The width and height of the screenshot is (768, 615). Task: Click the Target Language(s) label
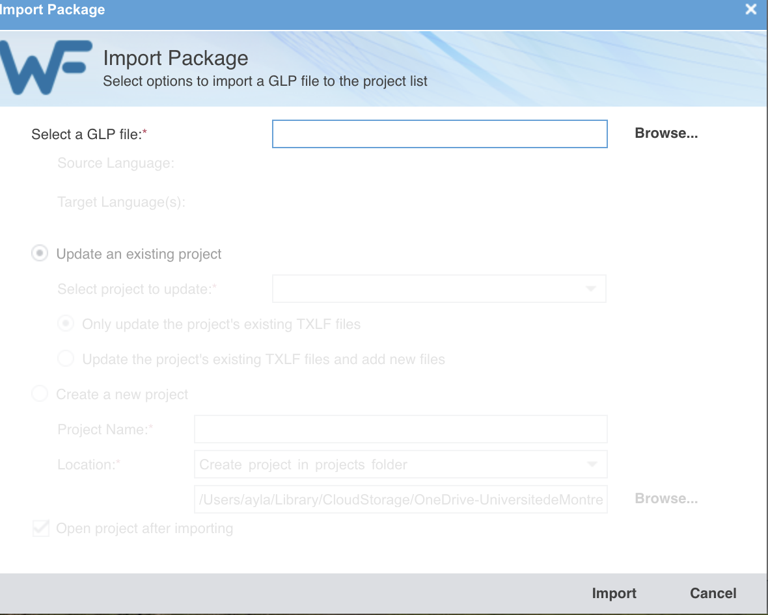click(122, 202)
